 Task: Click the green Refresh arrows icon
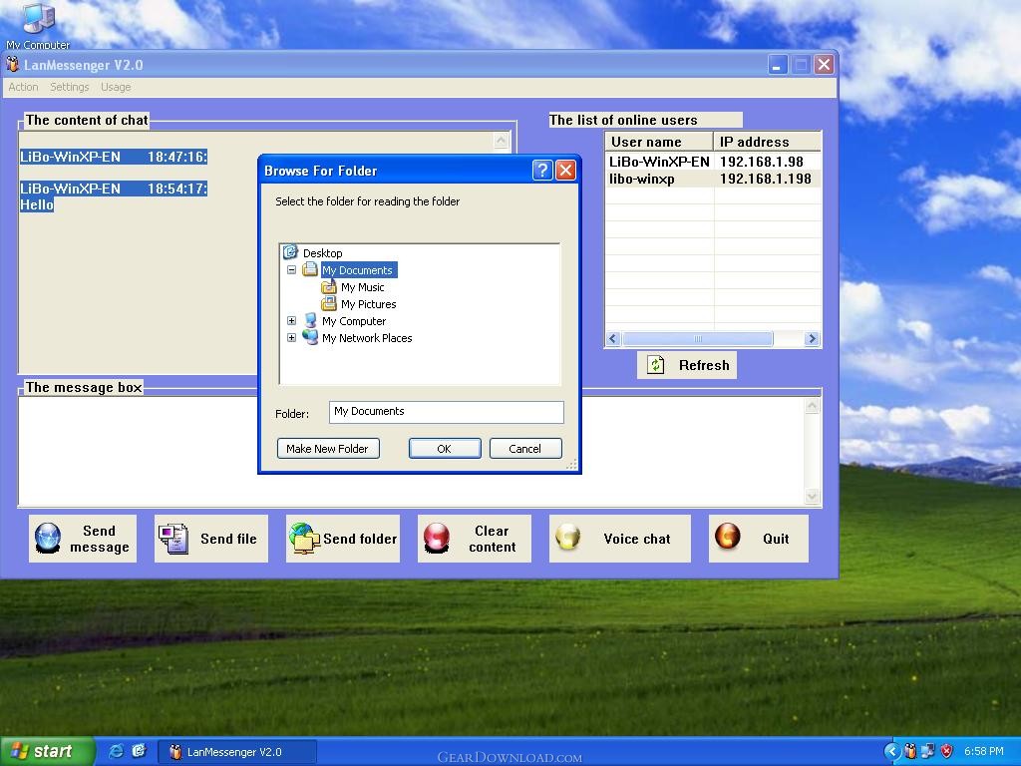[x=655, y=365]
